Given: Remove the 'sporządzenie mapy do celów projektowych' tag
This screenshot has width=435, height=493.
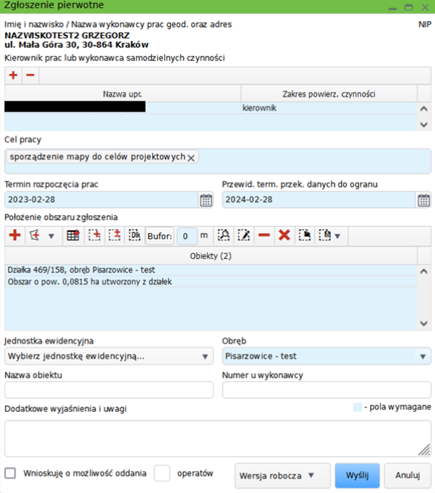Looking at the screenshot, I should tap(191, 158).
